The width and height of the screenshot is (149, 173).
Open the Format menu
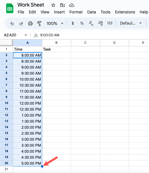76,12
